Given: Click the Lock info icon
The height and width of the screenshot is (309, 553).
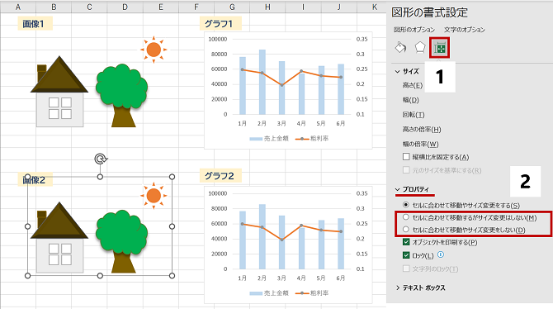Looking at the screenshot, I should tap(441, 254).
